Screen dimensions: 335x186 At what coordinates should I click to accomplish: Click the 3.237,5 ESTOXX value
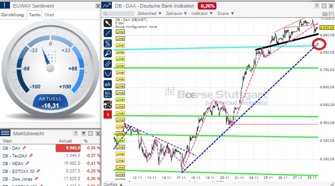click(73, 171)
